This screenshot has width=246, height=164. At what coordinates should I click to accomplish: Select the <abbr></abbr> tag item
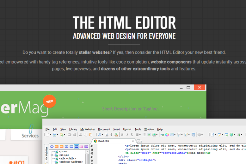pyautogui.click(x=67, y=158)
